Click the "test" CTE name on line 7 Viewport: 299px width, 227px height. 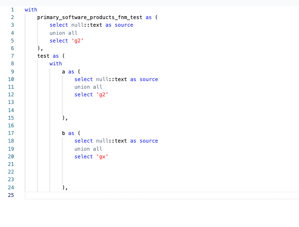tap(43, 56)
